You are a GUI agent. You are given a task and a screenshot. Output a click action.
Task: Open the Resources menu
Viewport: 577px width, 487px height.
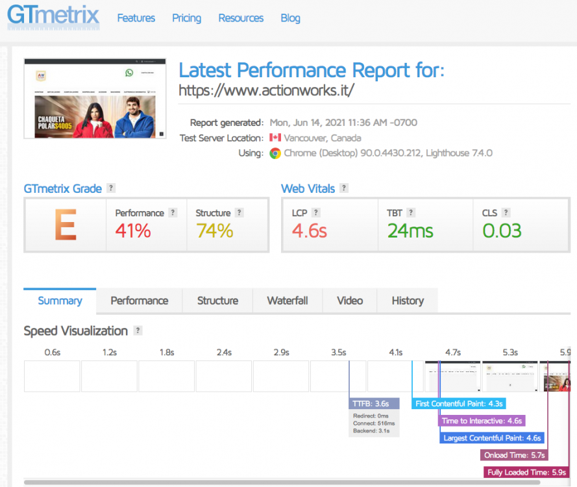coord(241,18)
